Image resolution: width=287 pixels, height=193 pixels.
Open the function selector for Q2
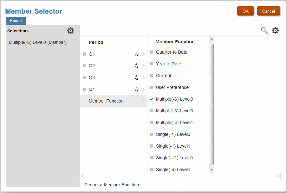137,66
